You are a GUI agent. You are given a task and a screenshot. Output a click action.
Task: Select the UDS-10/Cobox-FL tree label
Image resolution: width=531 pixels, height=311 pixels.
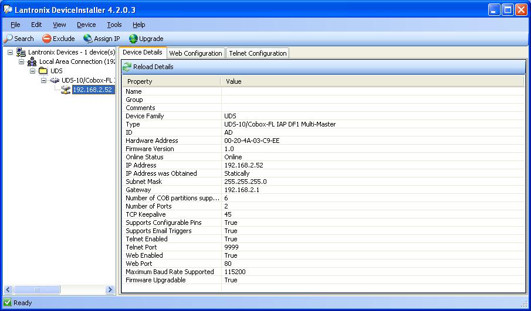click(88, 80)
